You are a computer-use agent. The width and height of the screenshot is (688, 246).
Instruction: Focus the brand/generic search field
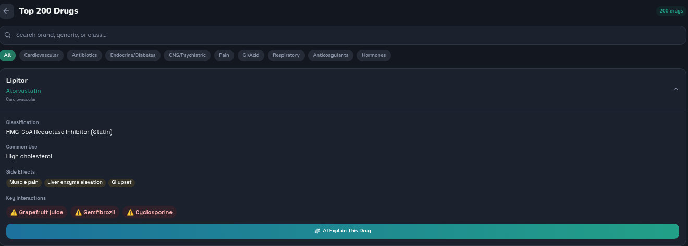pyautogui.click(x=343, y=35)
